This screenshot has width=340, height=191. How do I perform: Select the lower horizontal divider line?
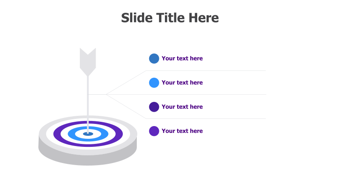tap(206, 119)
